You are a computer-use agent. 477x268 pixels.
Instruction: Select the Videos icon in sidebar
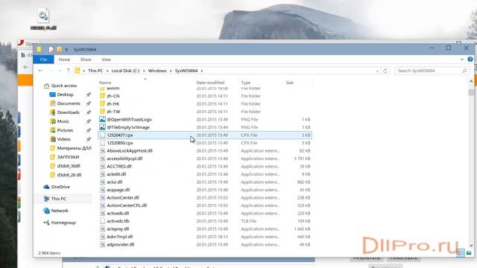(x=52, y=139)
